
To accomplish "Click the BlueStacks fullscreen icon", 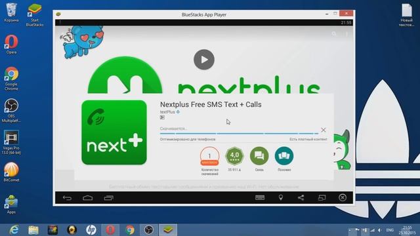I will (x=322, y=197).
